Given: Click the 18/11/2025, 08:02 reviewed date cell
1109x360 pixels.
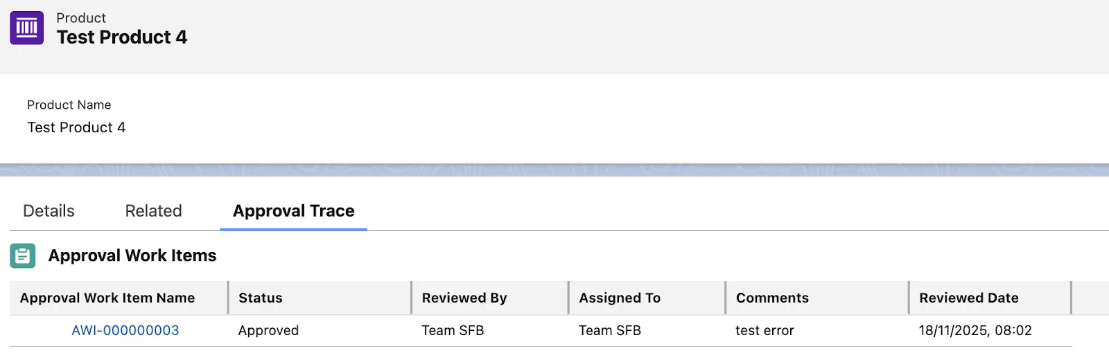Looking at the screenshot, I should pos(975,331).
